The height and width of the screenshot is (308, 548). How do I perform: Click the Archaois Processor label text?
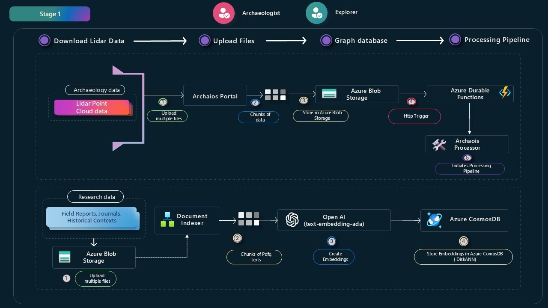467,144
